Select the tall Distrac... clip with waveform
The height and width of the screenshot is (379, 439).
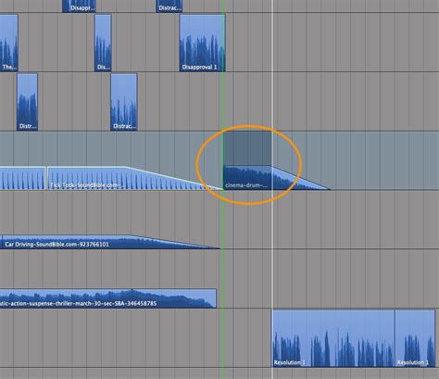pyautogui.click(x=124, y=102)
